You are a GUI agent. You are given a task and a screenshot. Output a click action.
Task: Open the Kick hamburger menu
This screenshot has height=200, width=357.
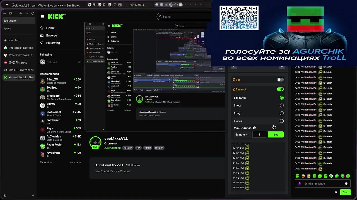coord(42,17)
